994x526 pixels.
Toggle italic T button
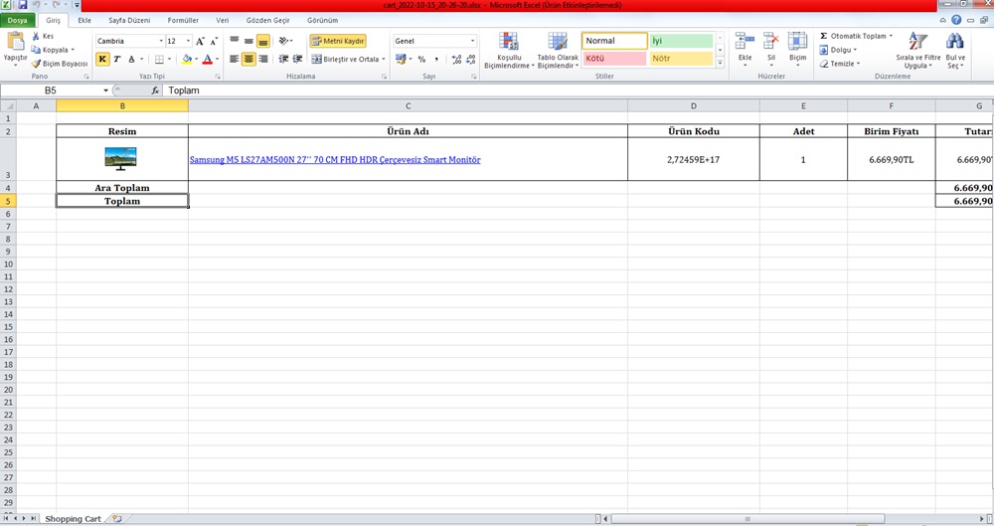pyautogui.click(x=116, y=59)
